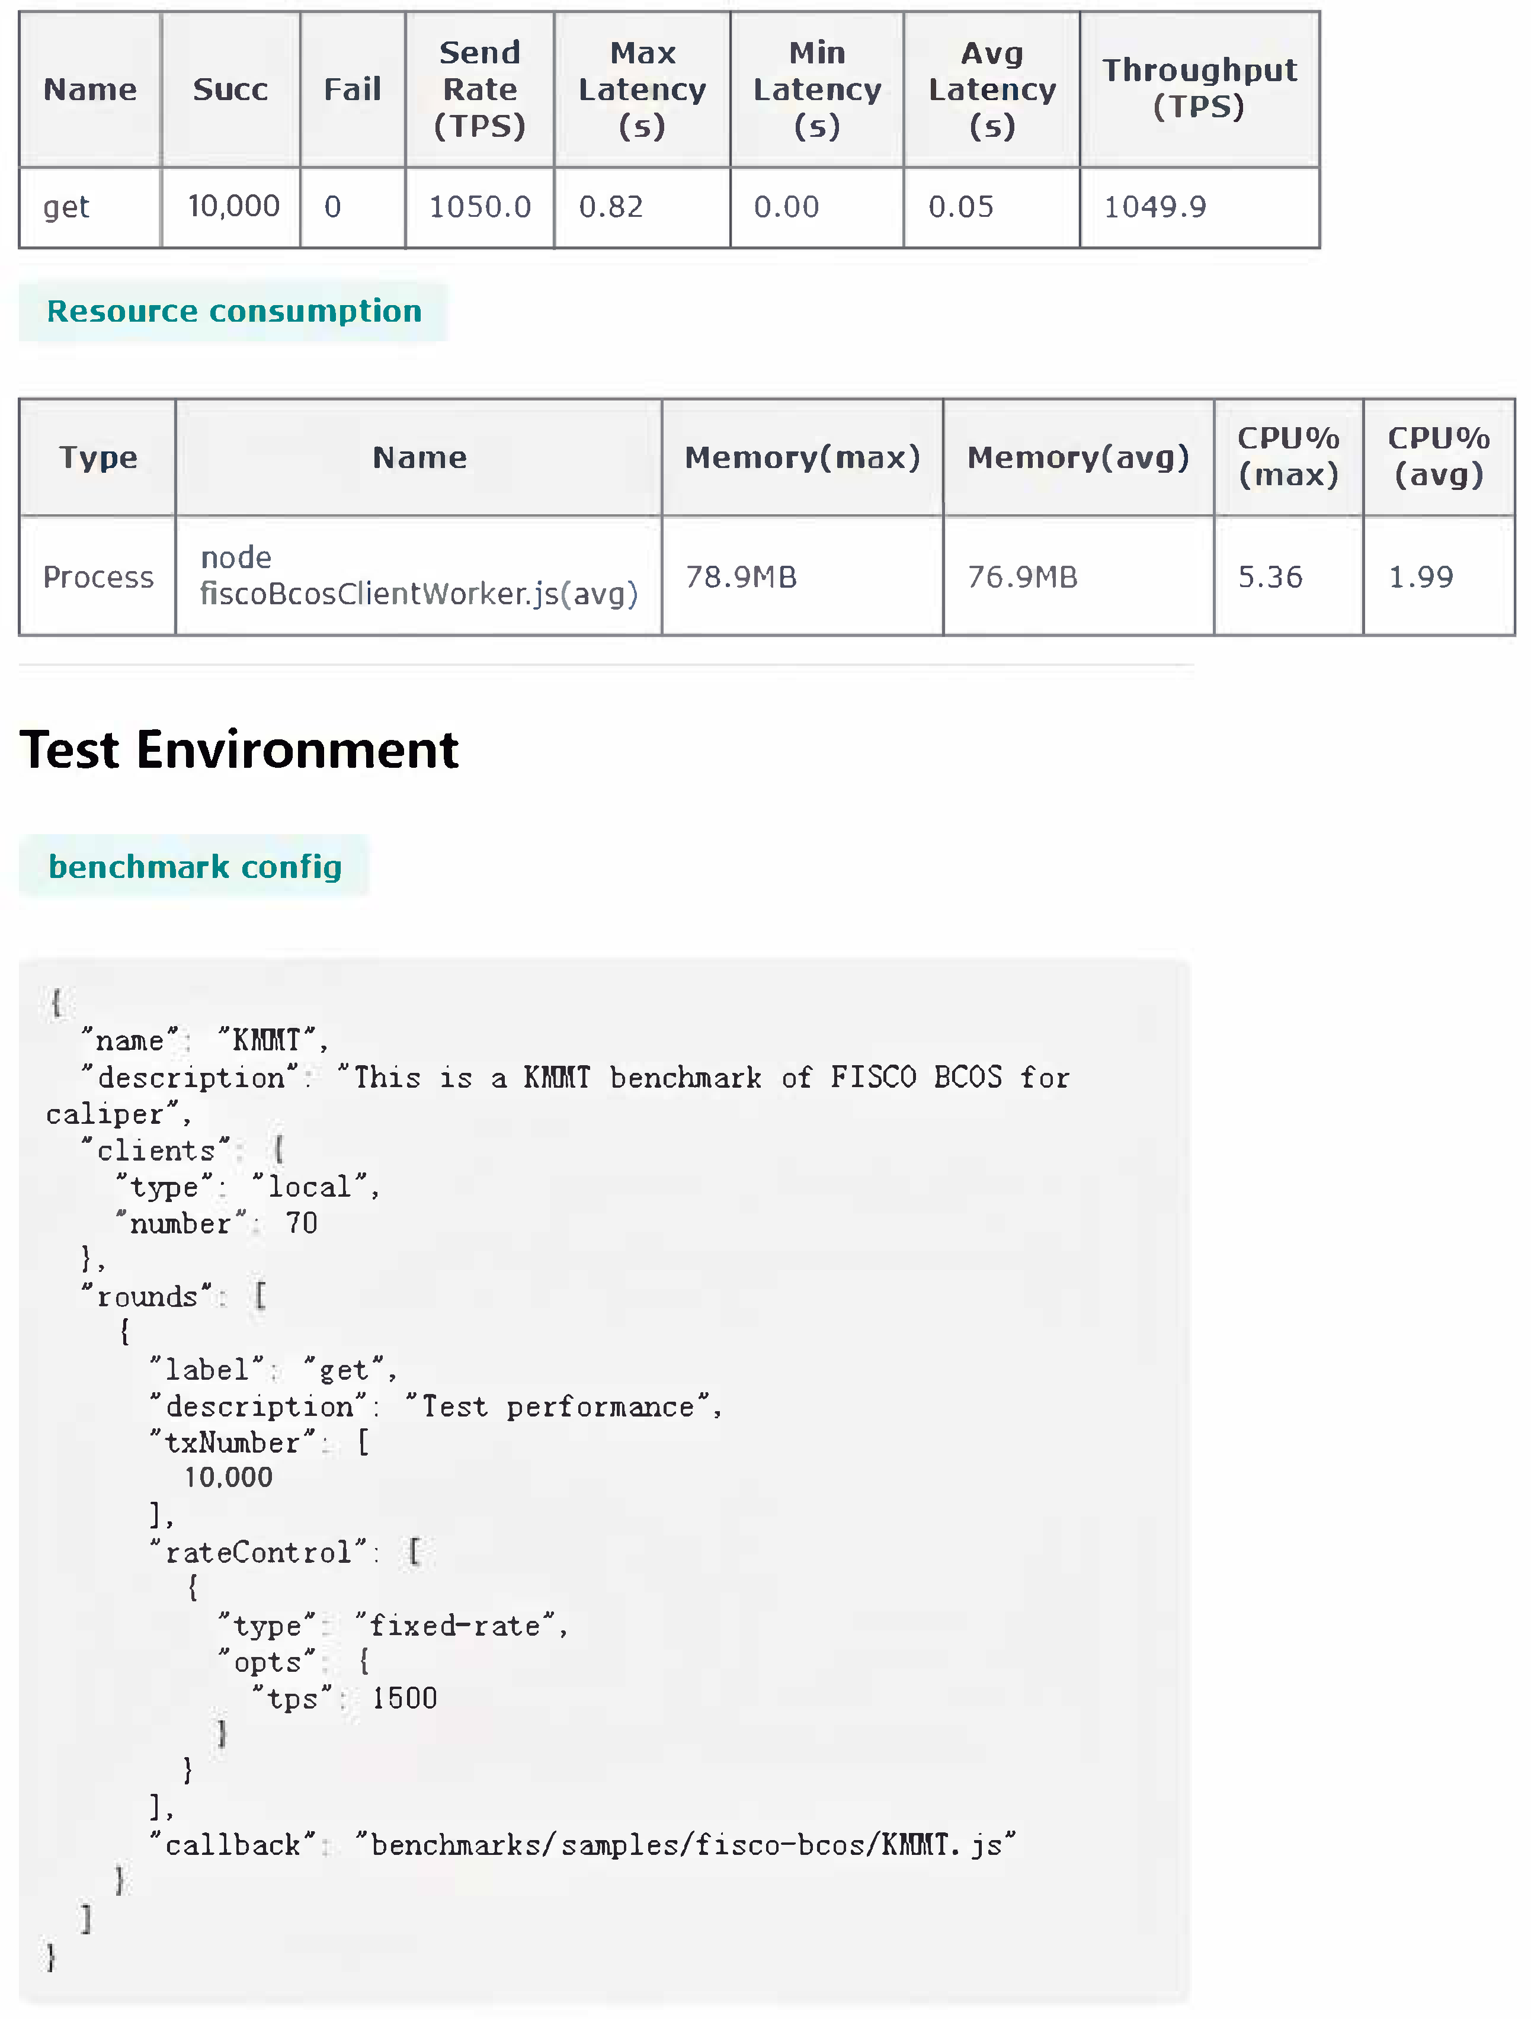
Task: Click the Memory(max) column header
Action: coord(802,457)
